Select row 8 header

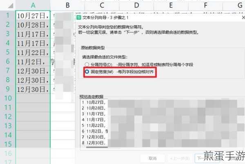pos(8,80)
